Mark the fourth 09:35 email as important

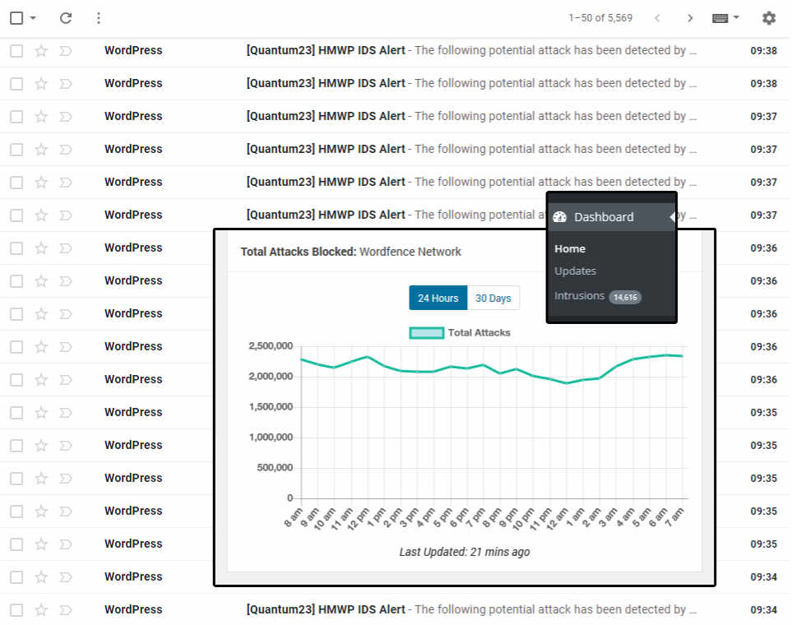pyautogui.click(x=66, y=512)
